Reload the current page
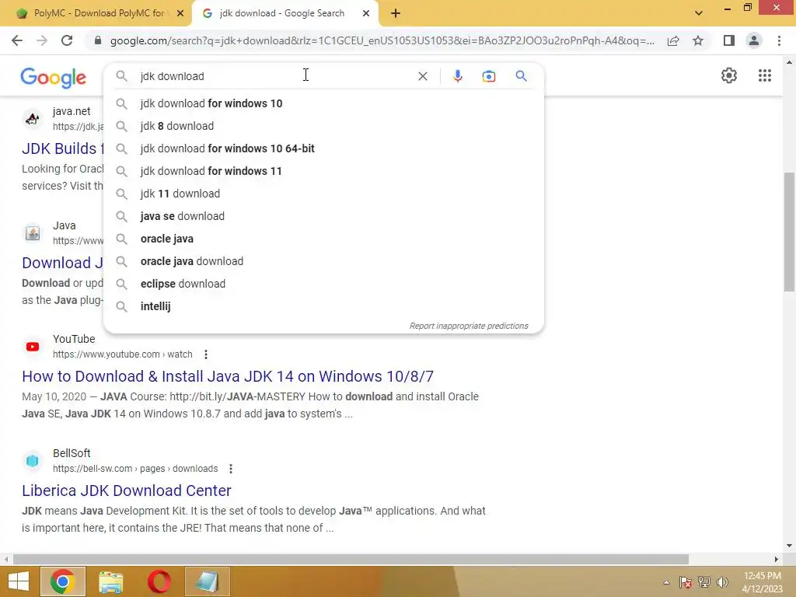The width and height of the screenshot is (796, 597). [x=67, y=40]
